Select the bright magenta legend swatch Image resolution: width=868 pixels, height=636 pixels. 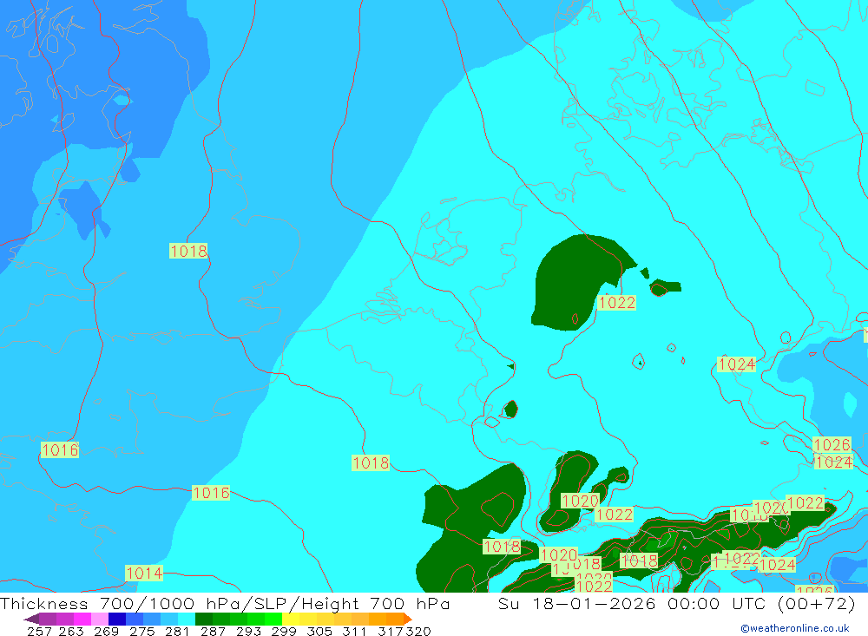tap(82, 619)
